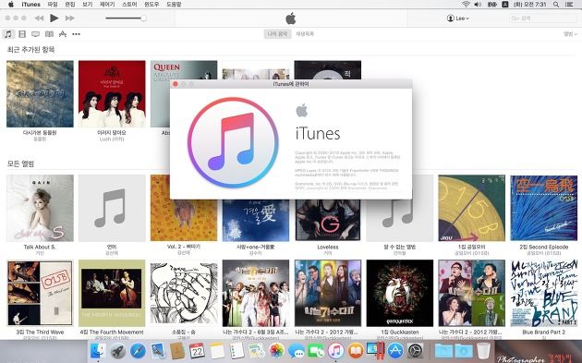Viewport: 582px width, 363px height.
Task: Show more media types with ellipsis icon
Action: coord(76,34)
